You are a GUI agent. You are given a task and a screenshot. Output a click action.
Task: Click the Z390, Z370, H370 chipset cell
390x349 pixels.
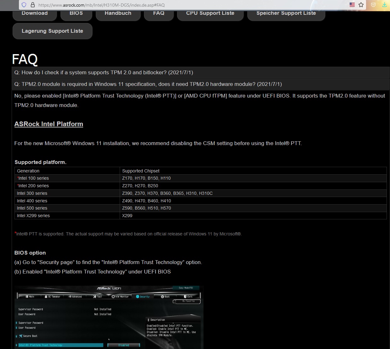click(x=253, y=193)
